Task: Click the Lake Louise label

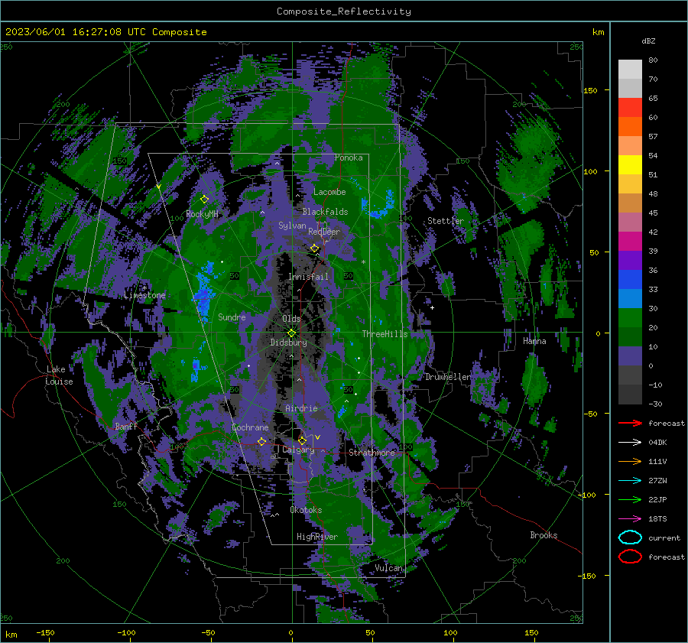Action: tap(59, 375)
